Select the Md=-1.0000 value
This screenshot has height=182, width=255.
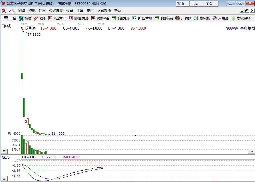(94, 29)
